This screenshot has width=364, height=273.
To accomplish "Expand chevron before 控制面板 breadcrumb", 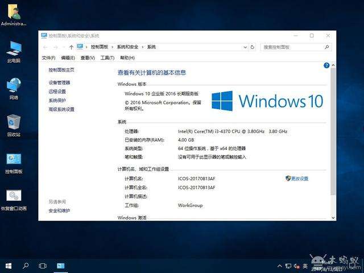I will coord(86,47).
